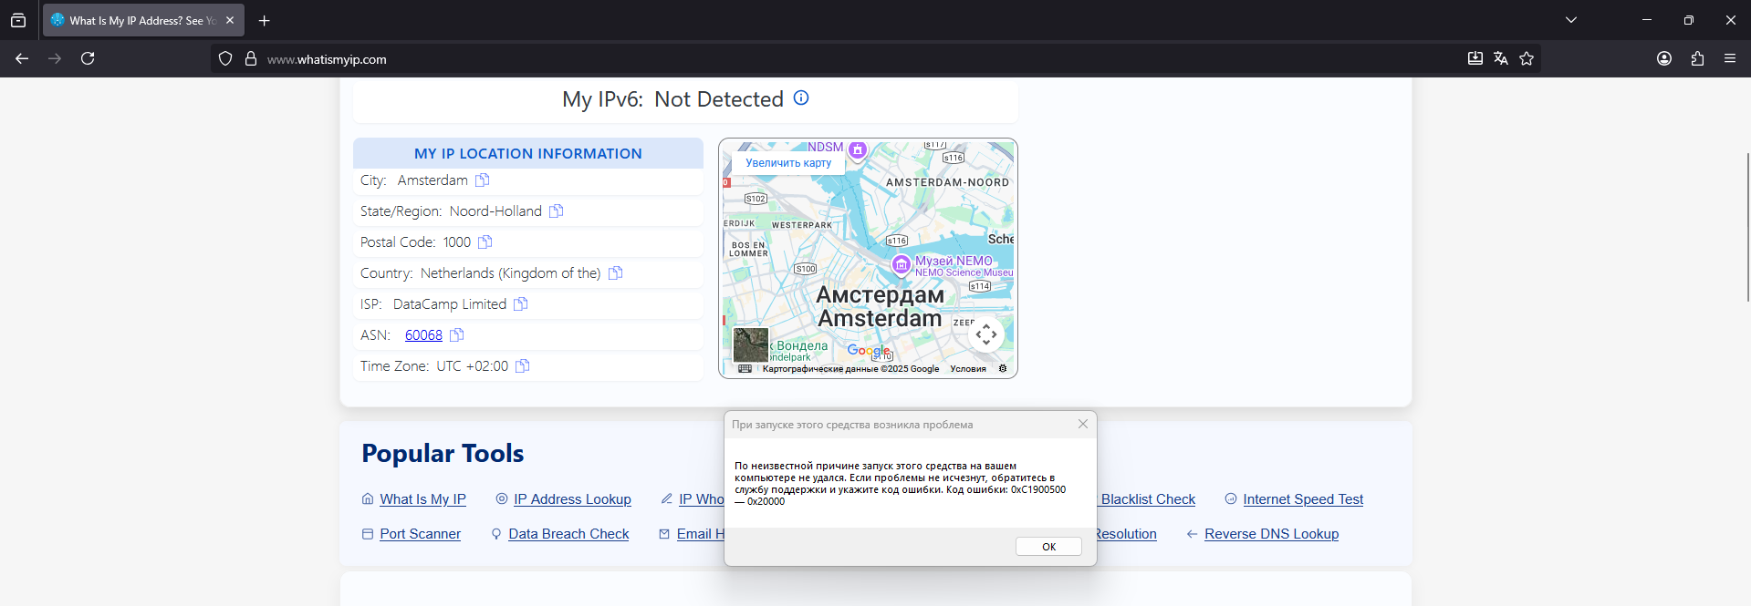The width and height of the screenshot is (1751, 606).
Task: Copy the ISP DataCamp Limited value
Action: pos(521,303)
